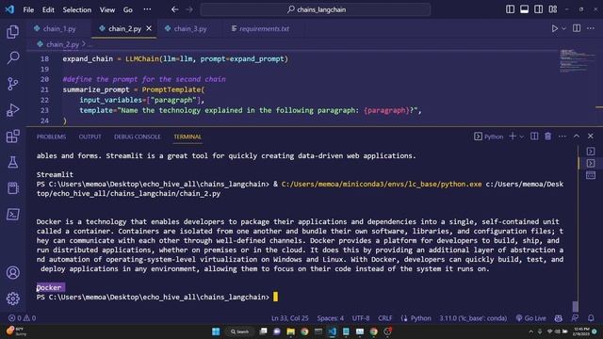Close the terminal panel
This screenshot has height=339, width=603.
(591, 136)
